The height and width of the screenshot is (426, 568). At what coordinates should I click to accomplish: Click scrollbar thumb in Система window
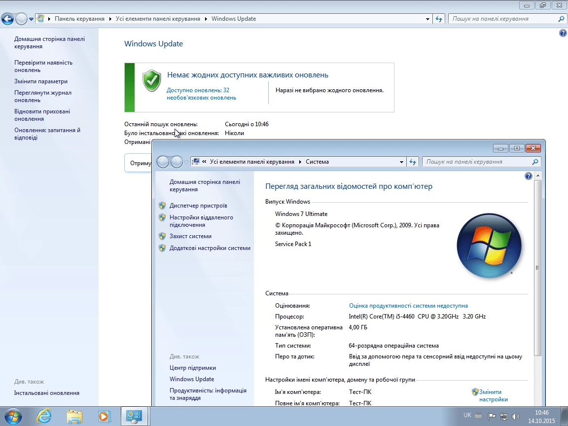[538, 267]
